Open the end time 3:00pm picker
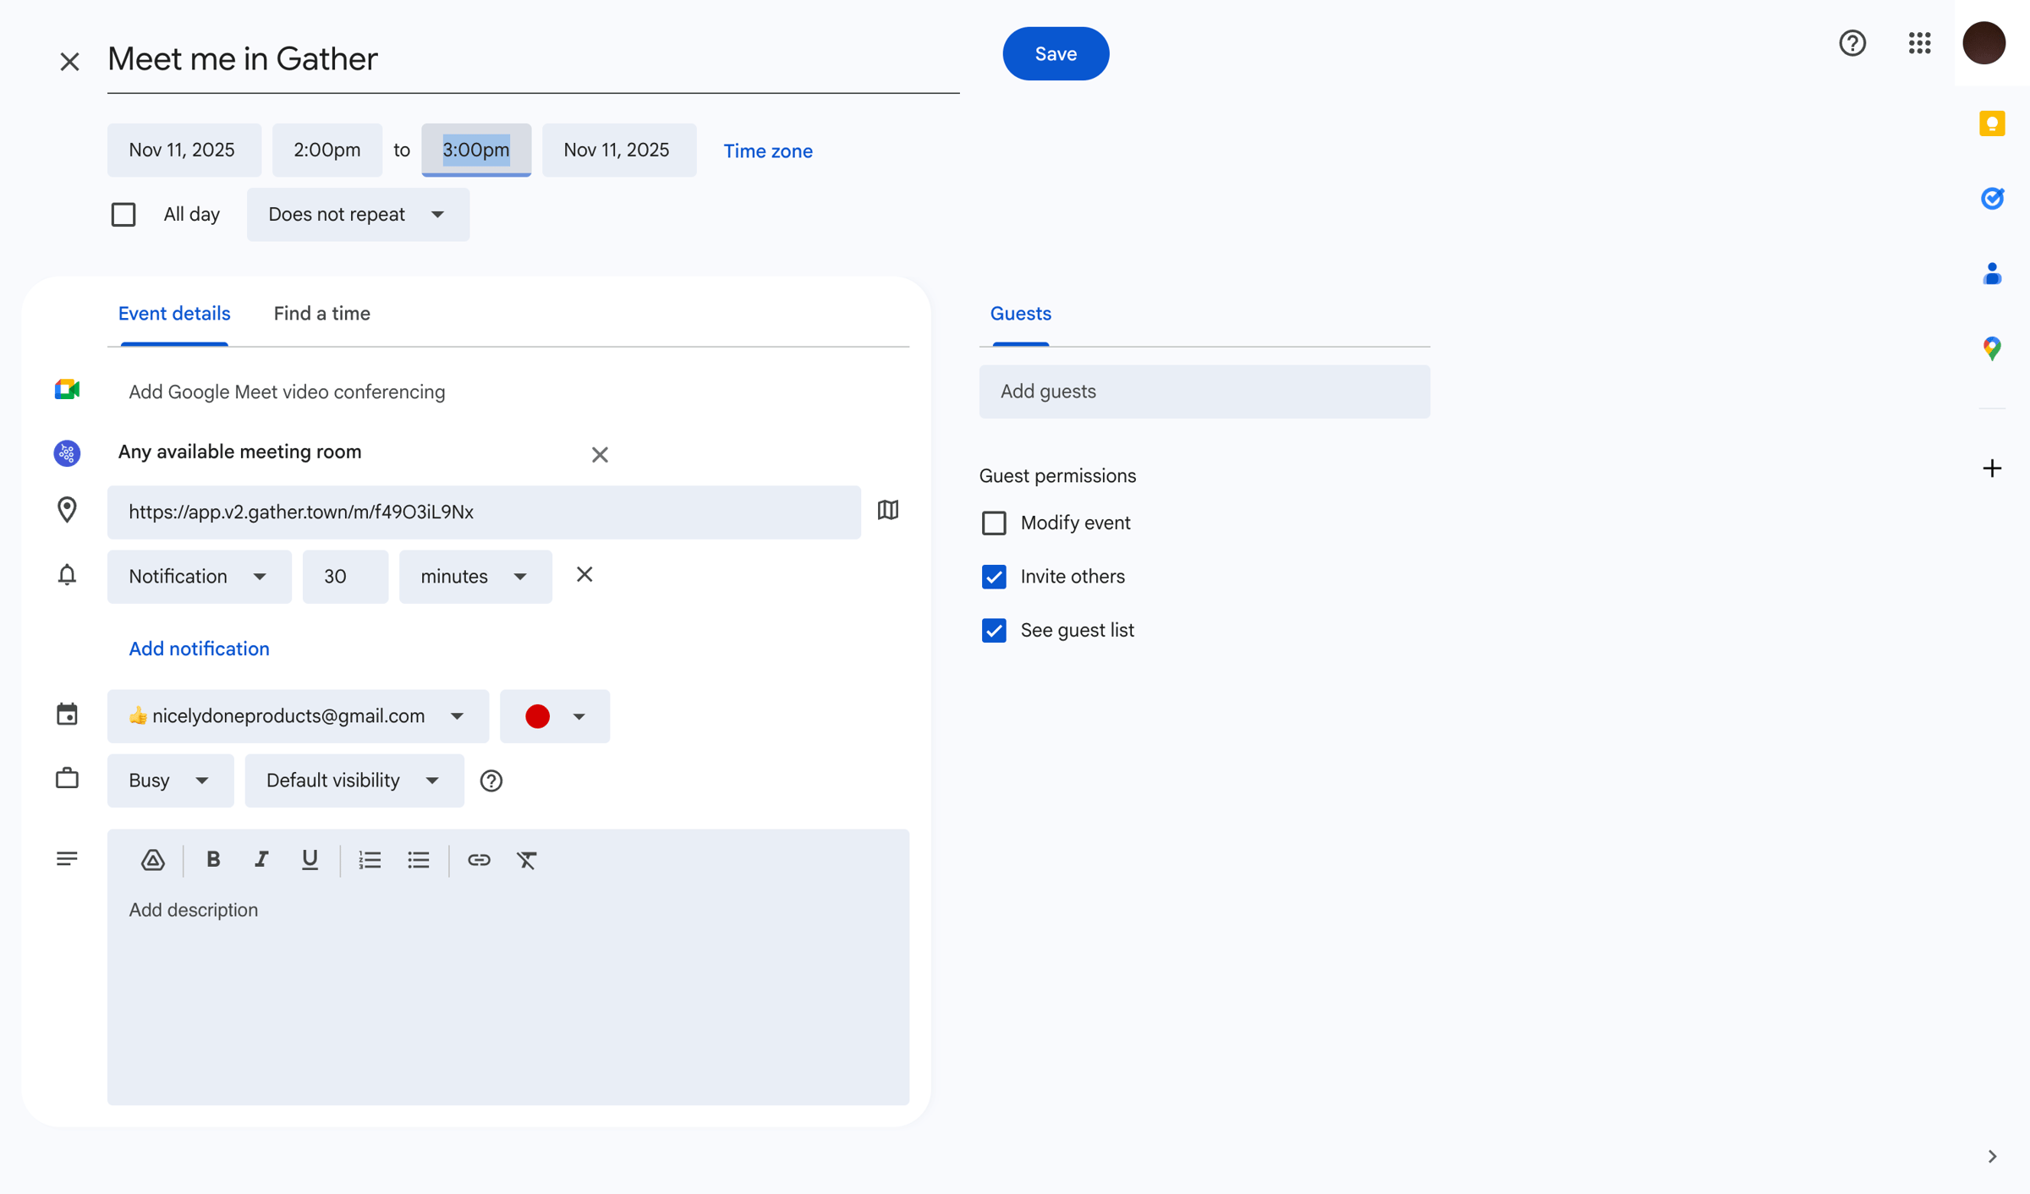The image size is (2030, 1194). click(x=476, y=150)
